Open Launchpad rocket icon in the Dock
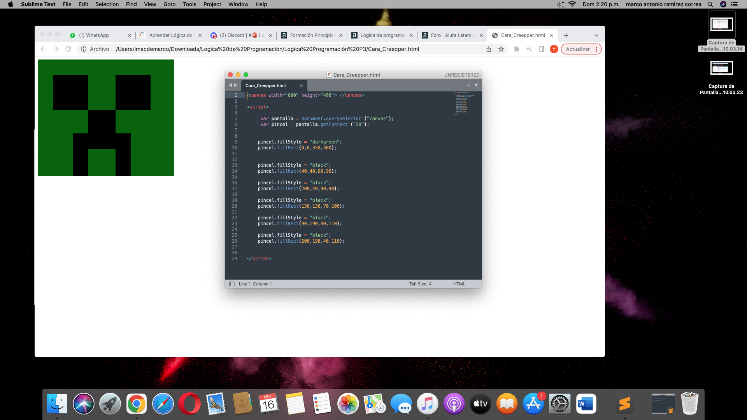 (x=110, y=404)
